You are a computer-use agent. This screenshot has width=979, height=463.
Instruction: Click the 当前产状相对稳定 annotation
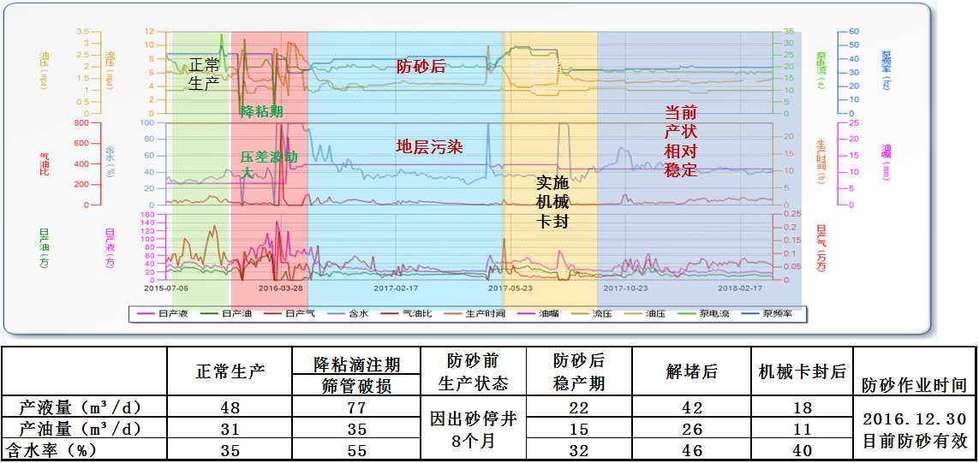click(680, 142)
